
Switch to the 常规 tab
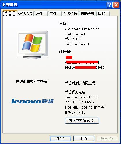point(10,13)
